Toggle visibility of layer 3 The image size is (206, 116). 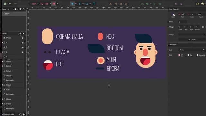tap(23, 47)
